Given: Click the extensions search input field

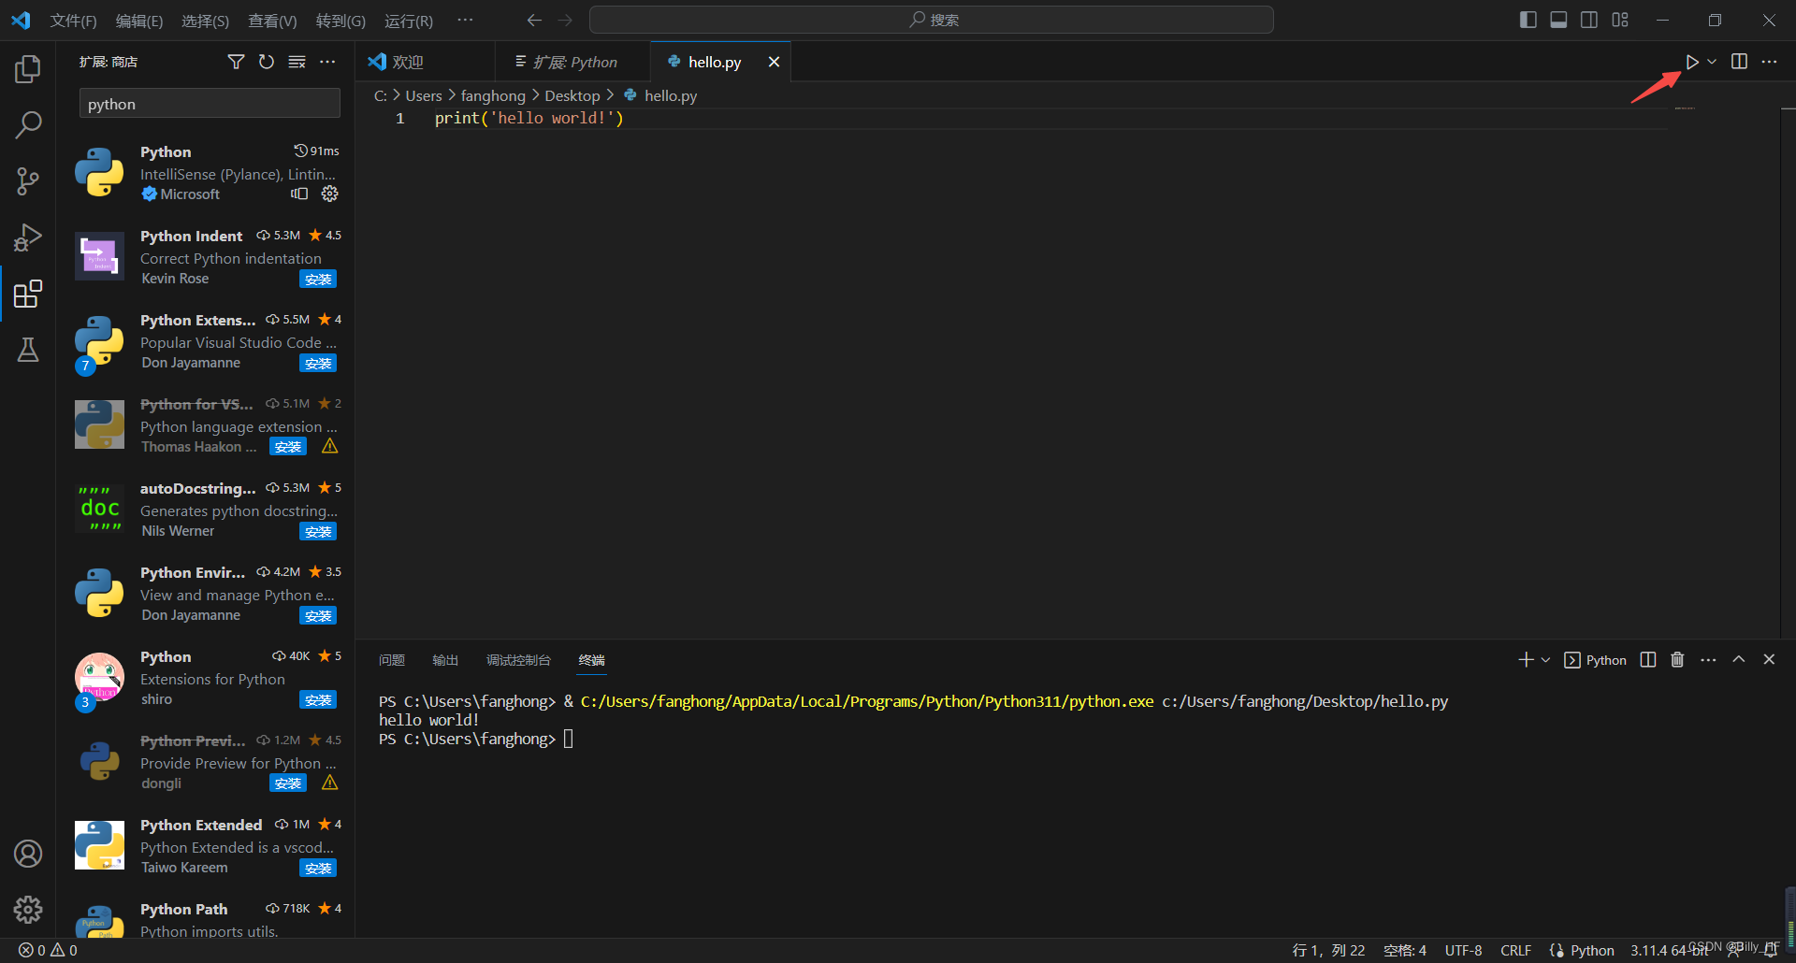Looking at the screenshot, I should tap(209, 103).
